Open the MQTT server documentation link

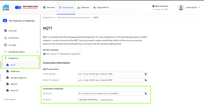tap(51, 54)
